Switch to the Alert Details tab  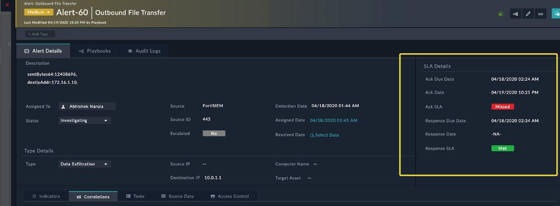point(43,51)
